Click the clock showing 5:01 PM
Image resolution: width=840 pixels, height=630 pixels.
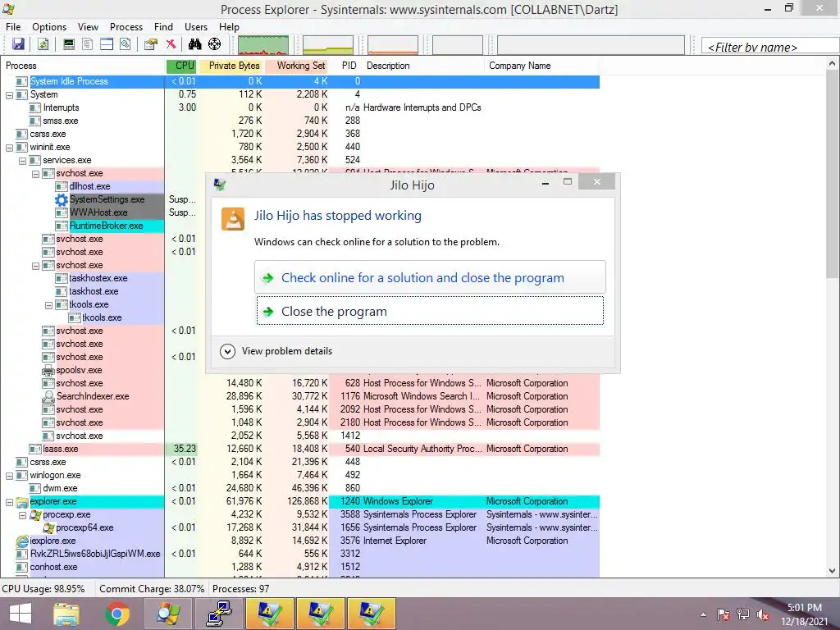click(x=804, y=608)
